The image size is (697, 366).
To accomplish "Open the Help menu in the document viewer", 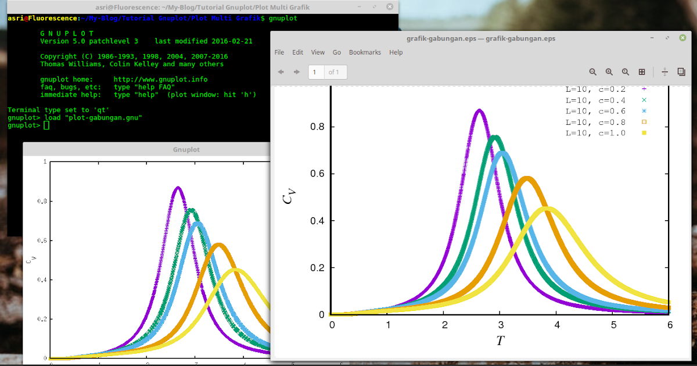I will coord(396,52).
